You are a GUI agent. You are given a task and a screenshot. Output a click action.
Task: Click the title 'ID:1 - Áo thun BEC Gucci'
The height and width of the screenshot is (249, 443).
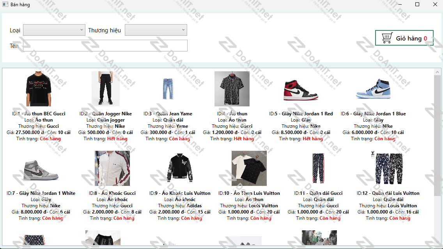(x=39, y=114)
